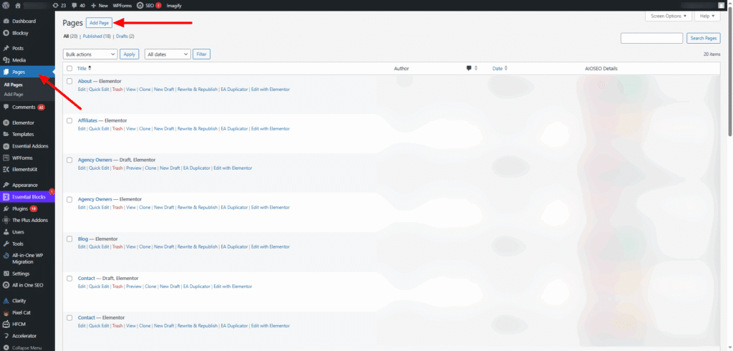Open Add Page submenu item in sidebar
This screenshot has width=733, height=351.
[x=14, y=94]
